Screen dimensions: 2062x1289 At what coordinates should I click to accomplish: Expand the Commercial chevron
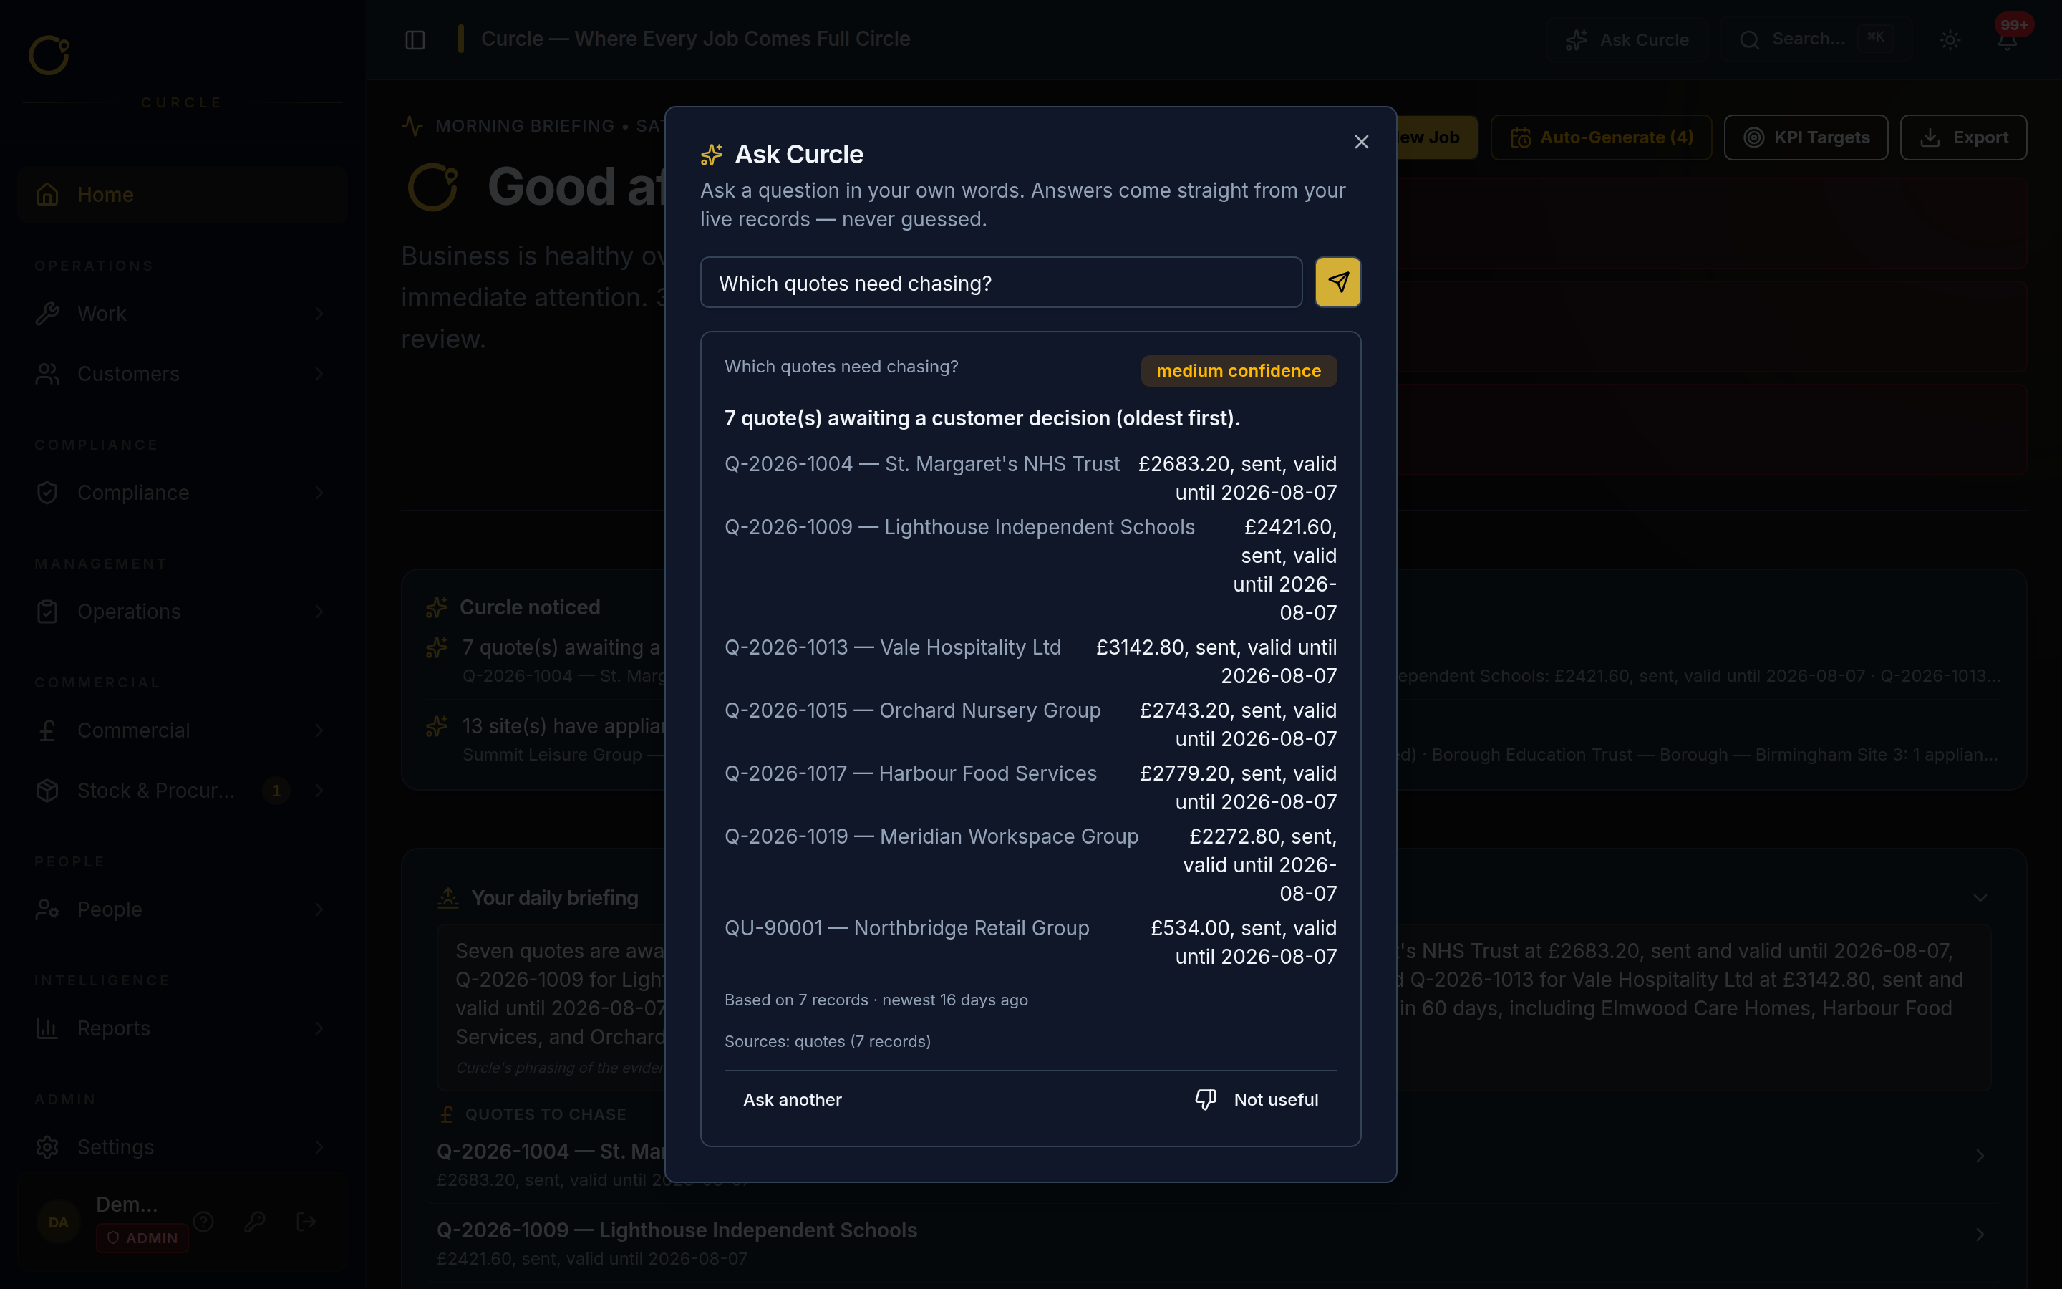[x=319, y=730]
